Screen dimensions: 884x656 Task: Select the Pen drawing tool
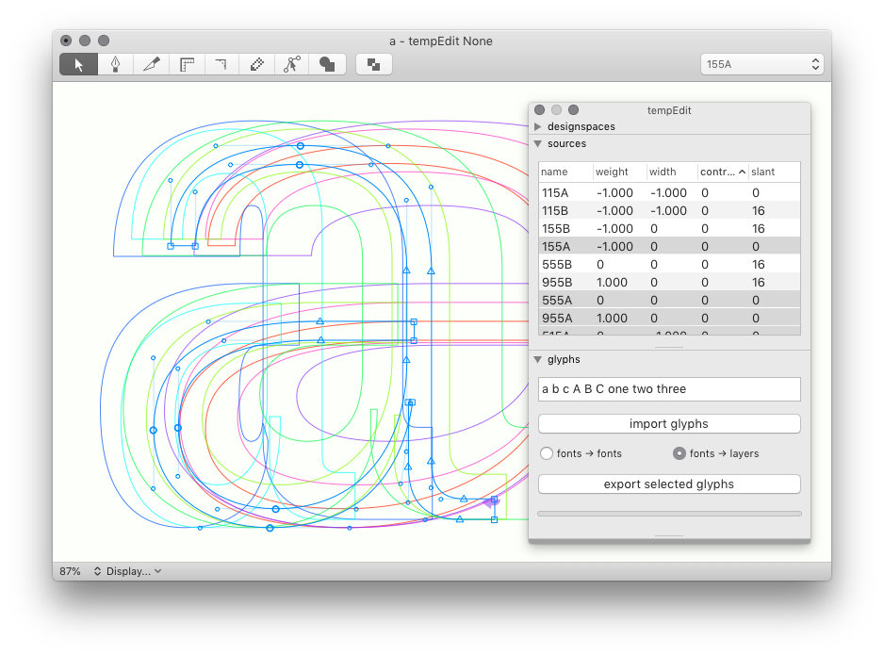(115, 64)
